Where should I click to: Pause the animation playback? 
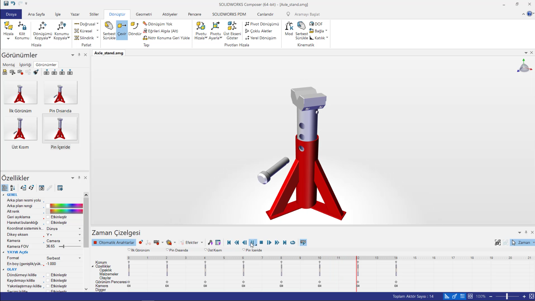253,242
